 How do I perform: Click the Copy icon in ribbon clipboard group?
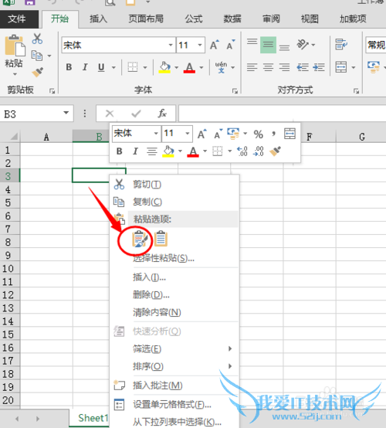pyautogui.click(x=37, y=56)
